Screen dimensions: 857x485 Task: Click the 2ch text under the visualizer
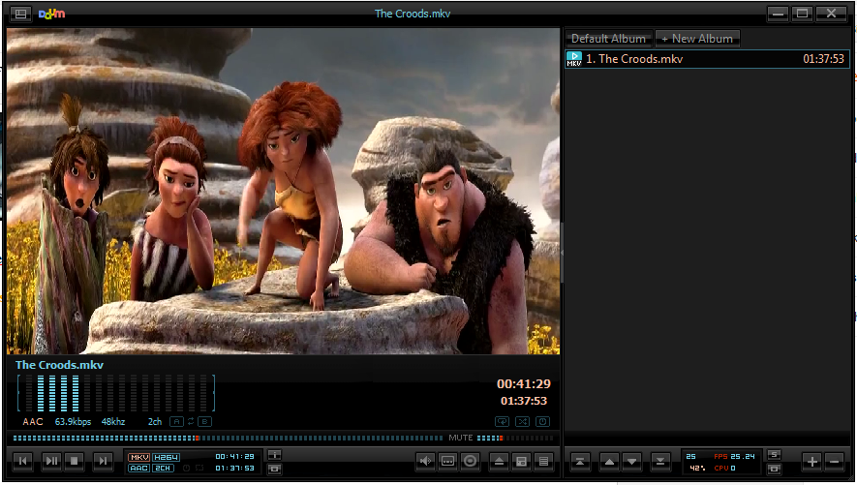click(155, 422)
